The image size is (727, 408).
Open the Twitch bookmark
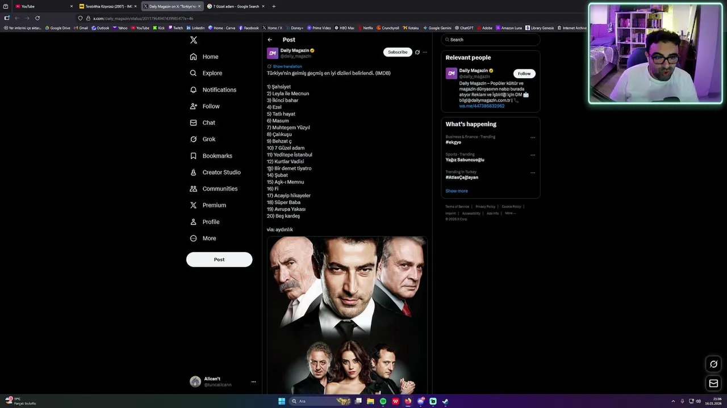(176, 28)
